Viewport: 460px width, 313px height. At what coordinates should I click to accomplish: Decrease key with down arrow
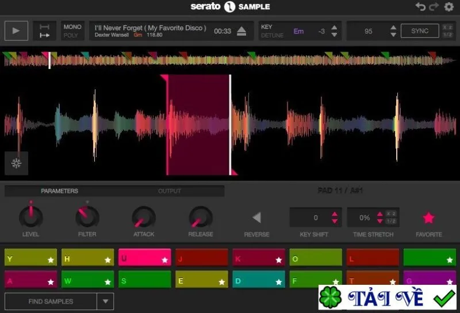[334, 35]
